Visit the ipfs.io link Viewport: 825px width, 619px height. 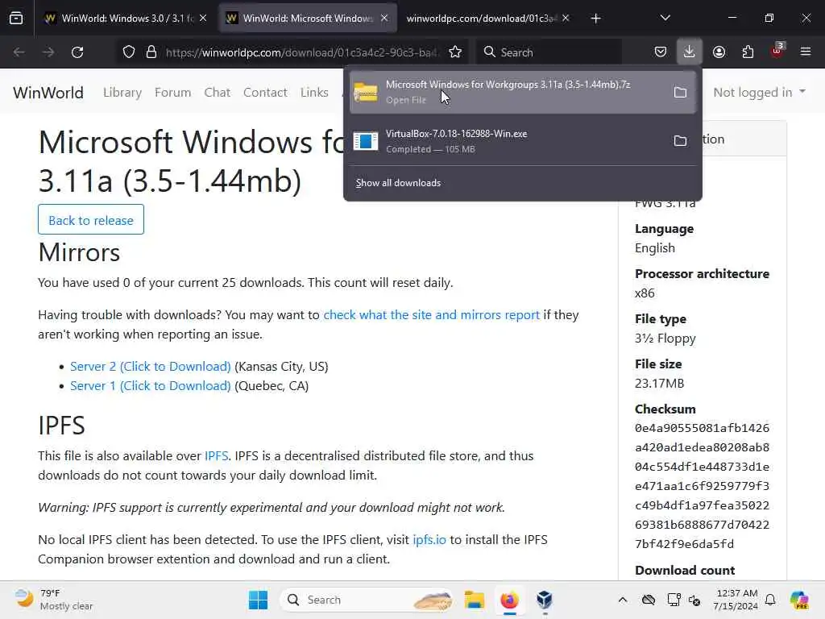[x=429, y=540]
